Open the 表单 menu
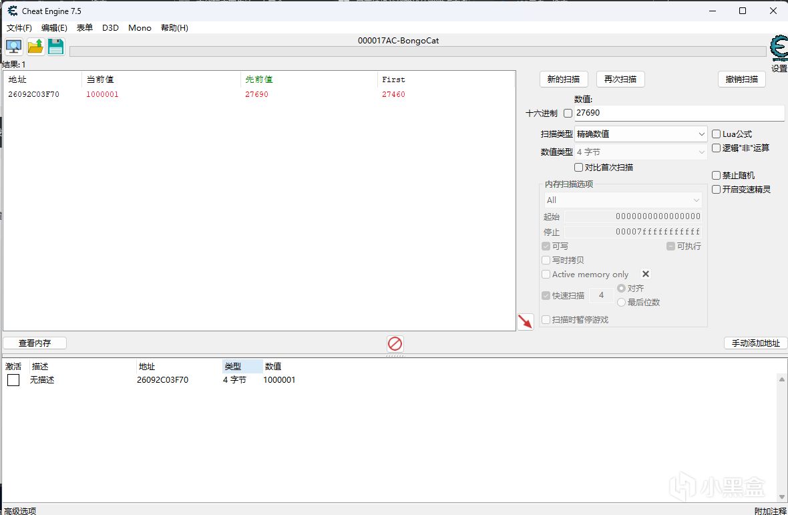Image resolution: width=788 pixels, height=515 pixels. (84, 27)
